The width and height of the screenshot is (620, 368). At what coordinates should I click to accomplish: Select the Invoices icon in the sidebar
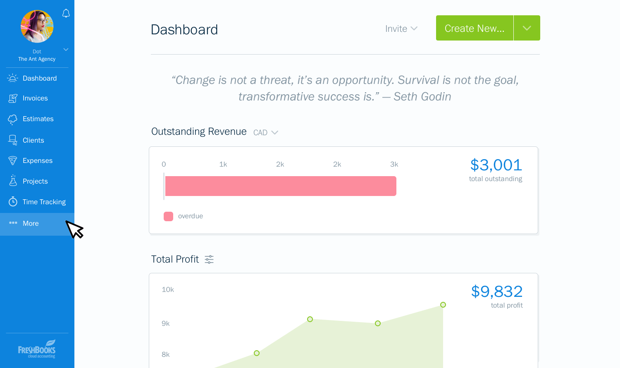pos(12,98)
